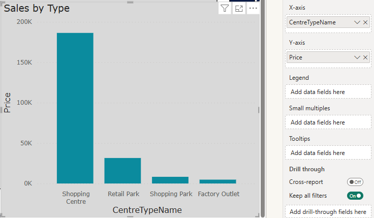Open the chart's More options ellipsis
The width and height of the screenshot is (374, 218).
tap(253, 9)
